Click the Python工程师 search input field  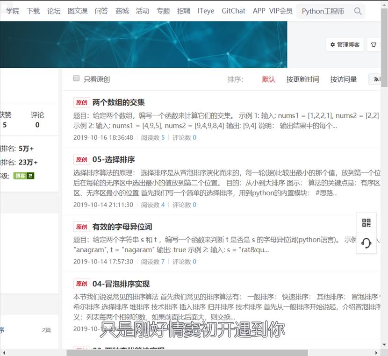pyautogui.click(x=323, y=11)
